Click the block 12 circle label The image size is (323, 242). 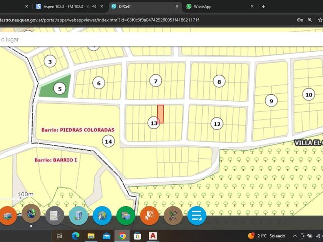tap(217, 124)
